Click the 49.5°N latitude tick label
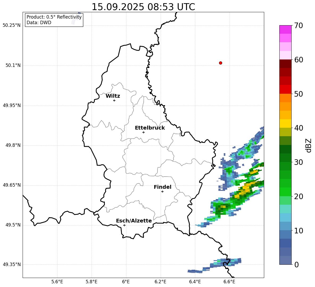315x287 pixels. click(13, 225)
